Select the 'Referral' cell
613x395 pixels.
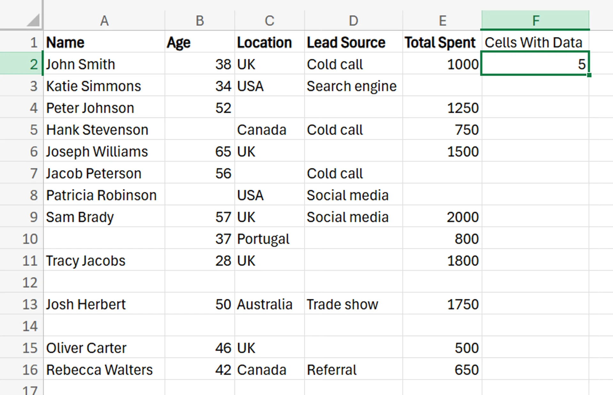tap(354, 369)
